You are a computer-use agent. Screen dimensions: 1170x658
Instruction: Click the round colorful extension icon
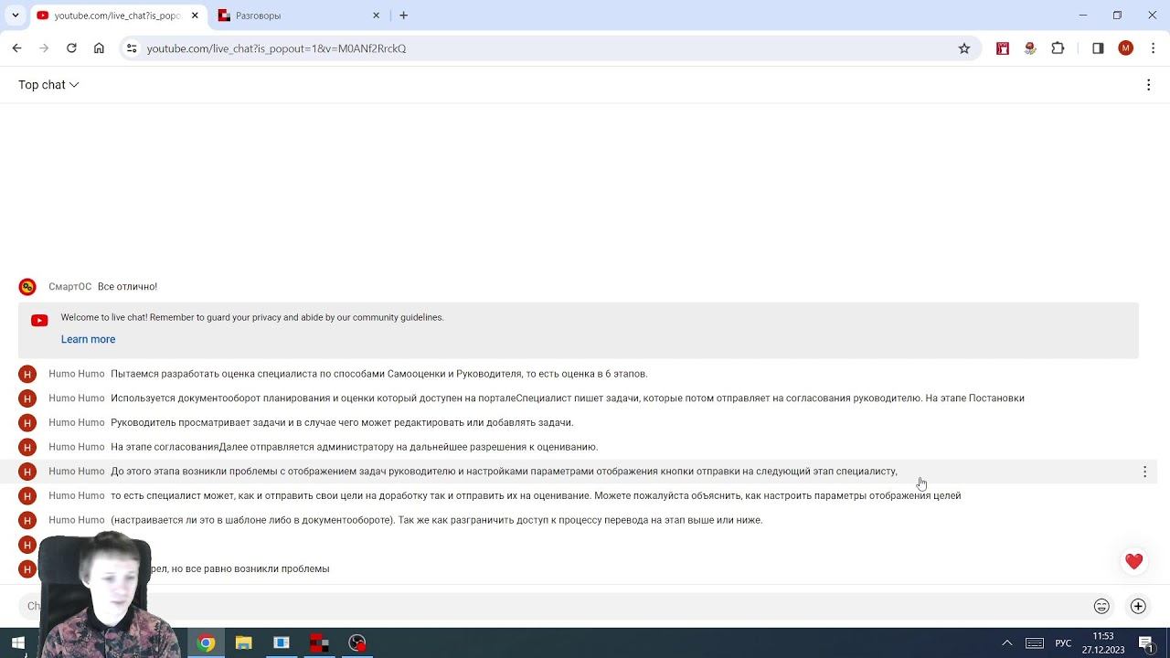(x=1030, y=48)
